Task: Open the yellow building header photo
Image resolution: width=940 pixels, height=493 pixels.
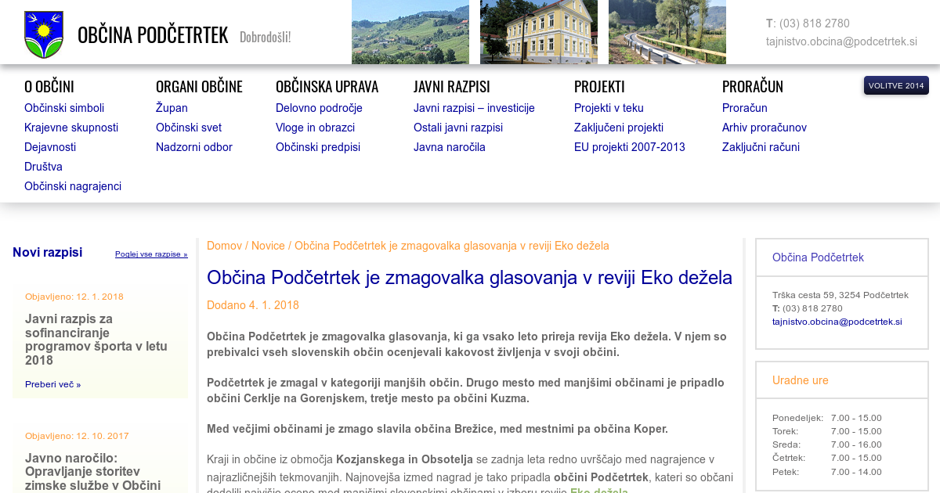Action: pos(538,32)
